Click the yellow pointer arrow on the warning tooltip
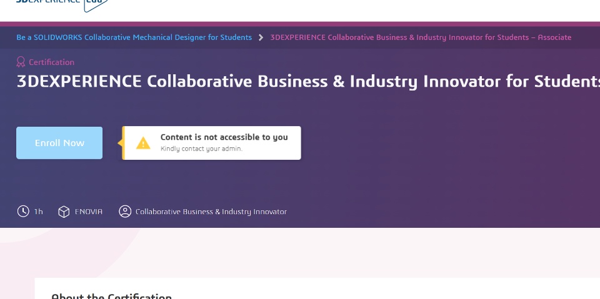Screen dimensions: 600x299 [x=120, y=143]
